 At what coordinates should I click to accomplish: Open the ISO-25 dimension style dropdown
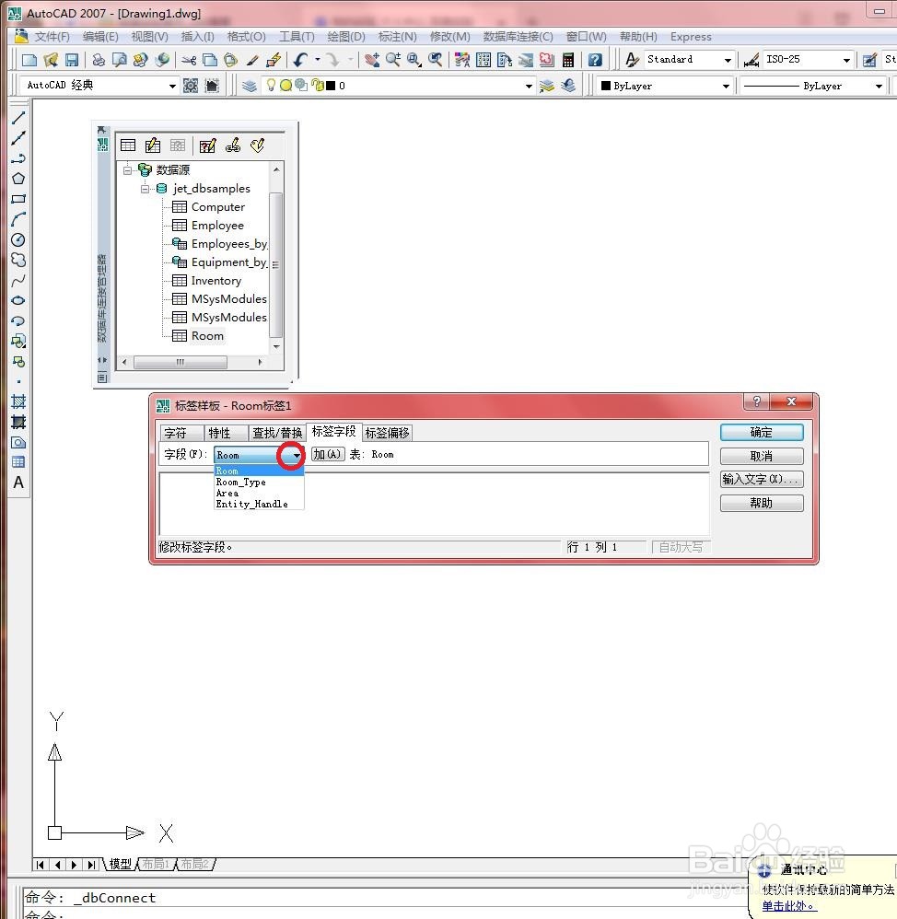[846, 60]
